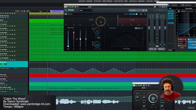This screenshot has width=196, height=110.
Task: Click band 3 Stereo Width slider handle
Action: (x=80, y=39)
